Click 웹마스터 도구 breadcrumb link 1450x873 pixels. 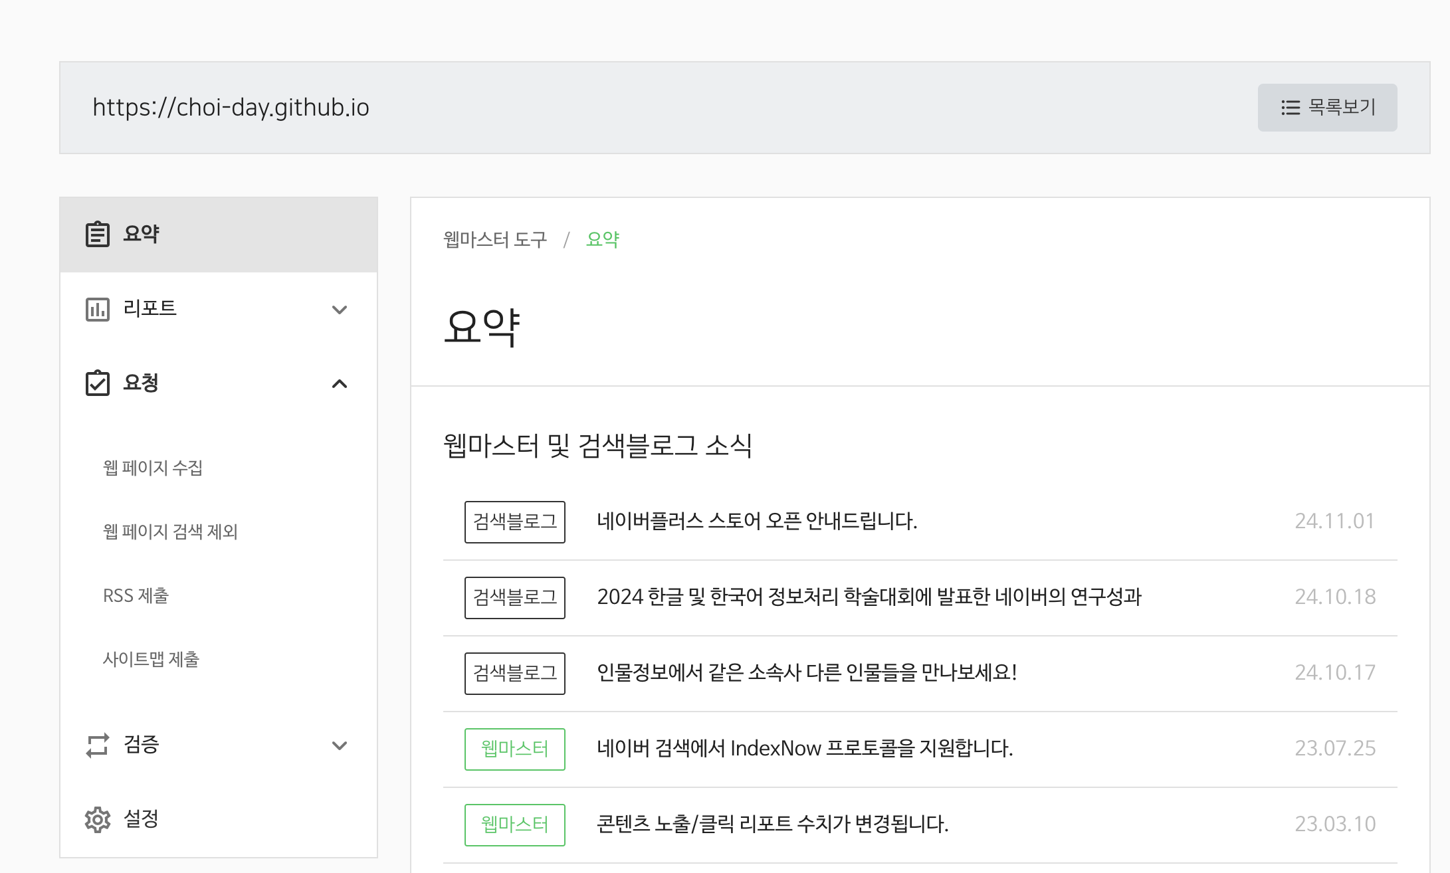pyautogui.click(x=495, y=239)
